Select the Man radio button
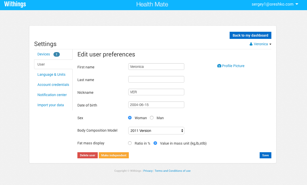 pos(152,118)
